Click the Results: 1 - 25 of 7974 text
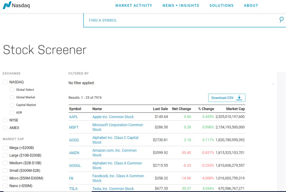The width and height of the screenshot is (286, 192). (x=85, y=98)
